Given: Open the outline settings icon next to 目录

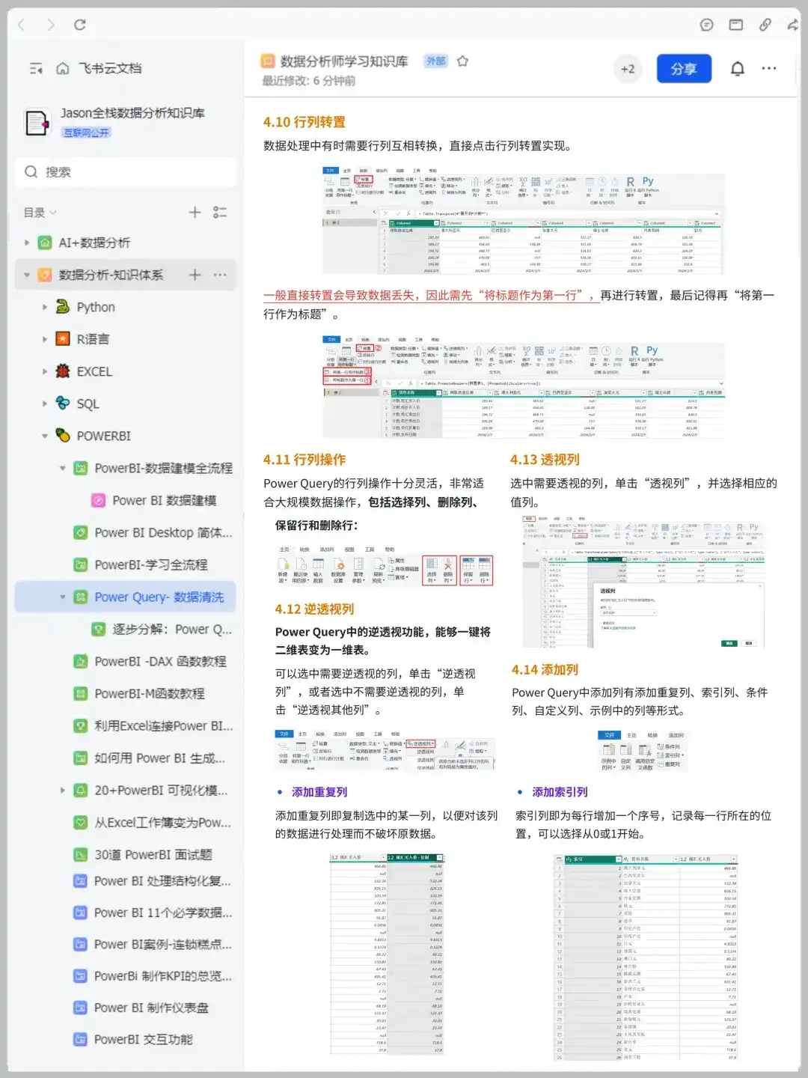Looking at the screenshot, I should click(219, 213).
